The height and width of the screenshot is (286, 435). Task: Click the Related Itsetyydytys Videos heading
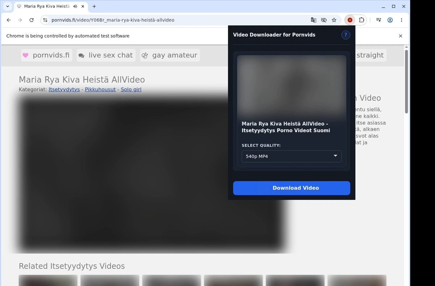tap(72, 266)
